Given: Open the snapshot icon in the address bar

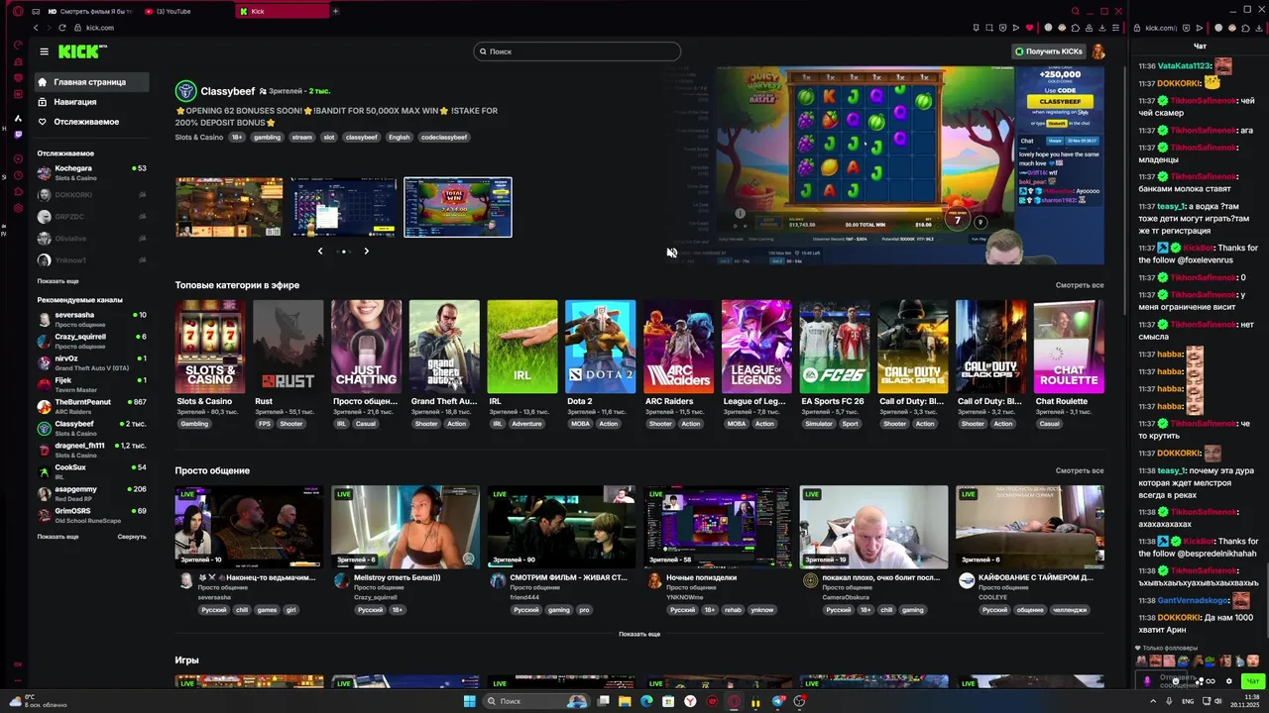Looking at the screenshot, I should click(x=988, y=28).
